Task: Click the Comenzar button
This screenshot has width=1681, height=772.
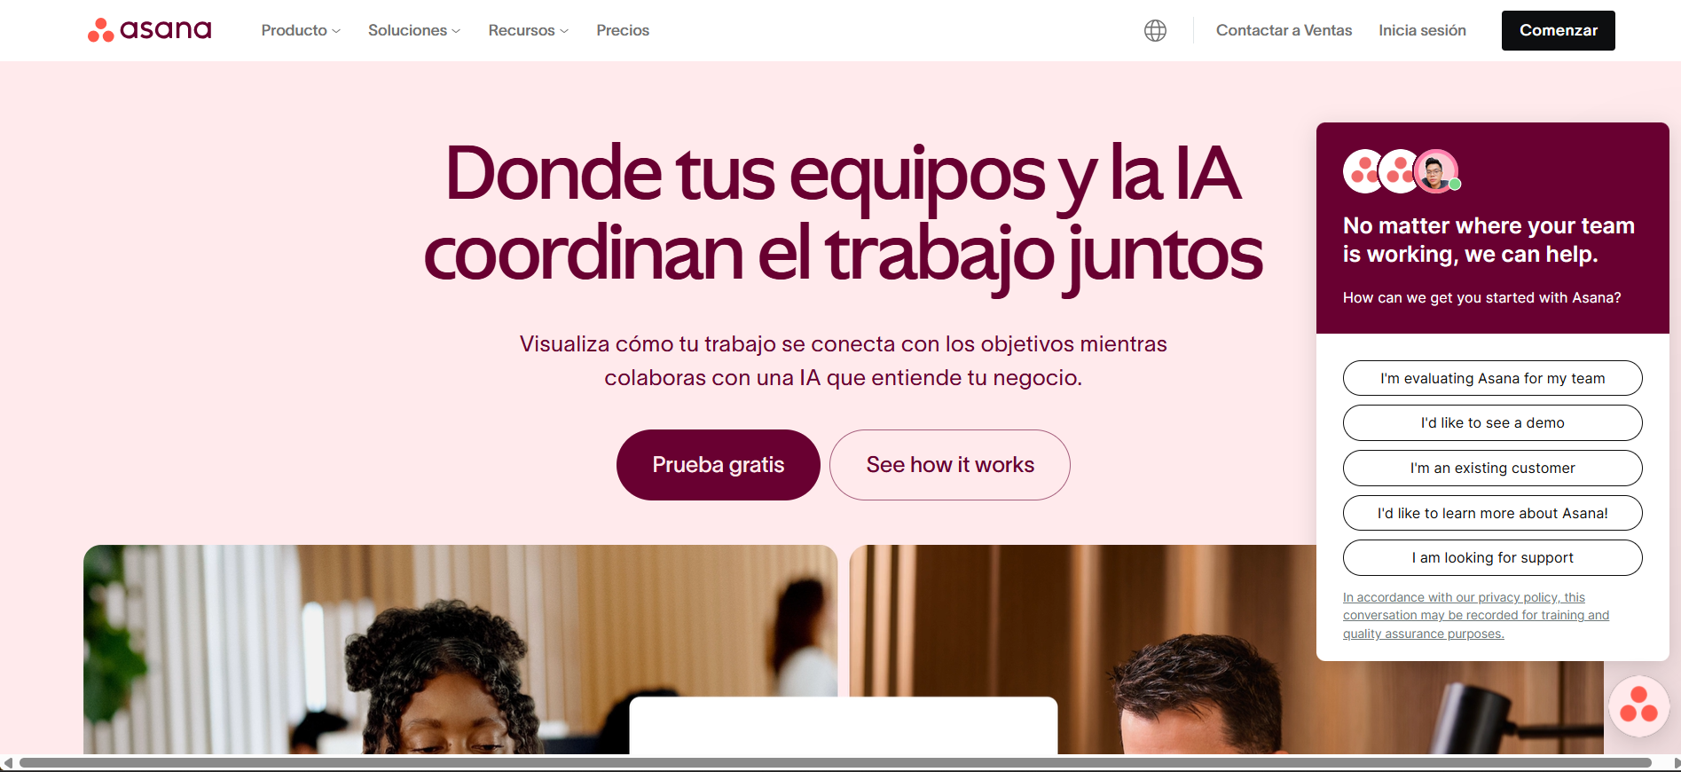Action: (1558, 30)
